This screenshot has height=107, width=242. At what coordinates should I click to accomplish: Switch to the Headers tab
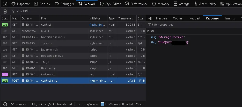point(162,18)
